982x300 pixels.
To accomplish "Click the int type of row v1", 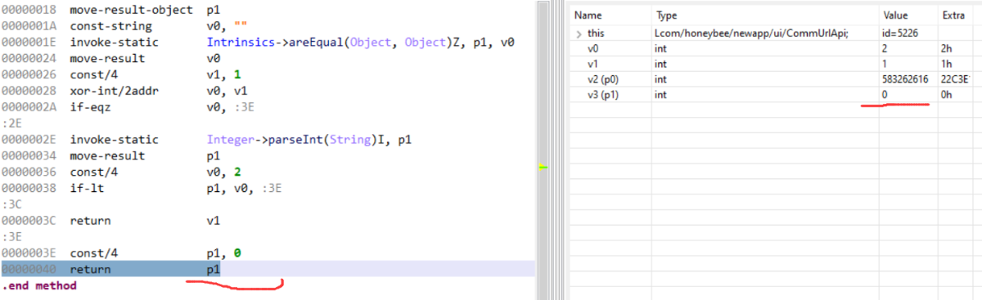I will pos(660,65).
